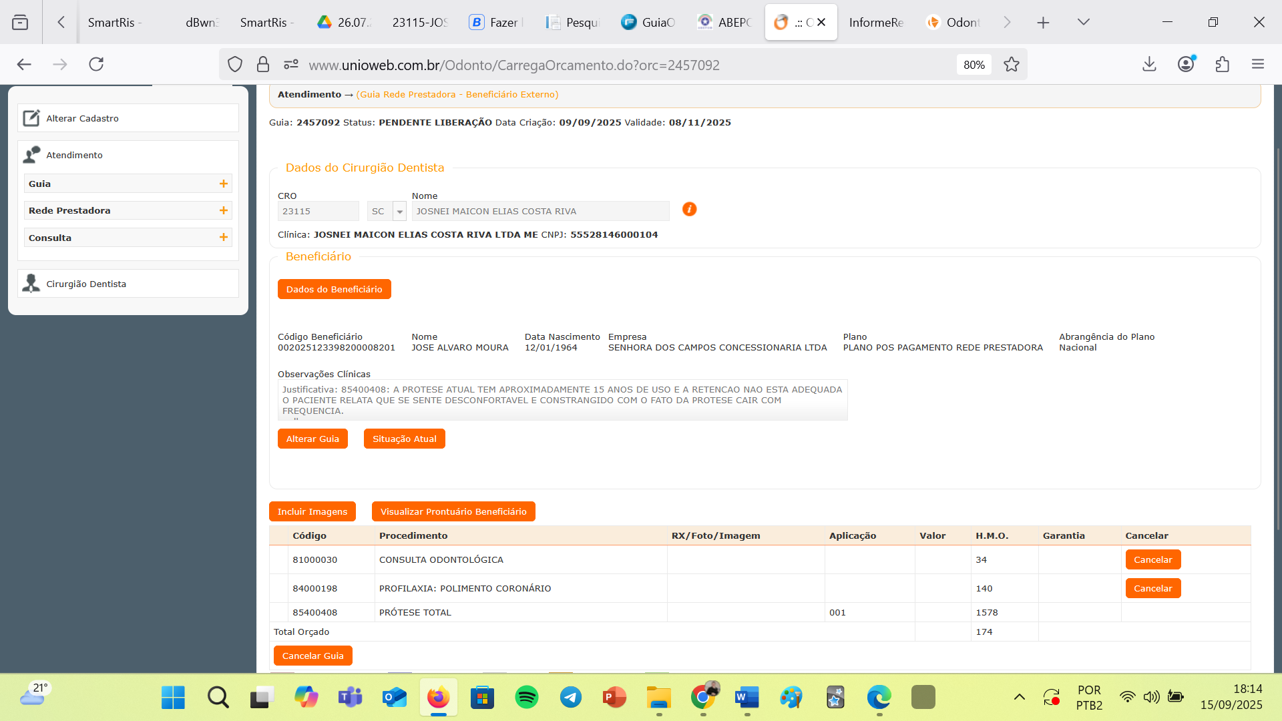Open the Firefox account profile icon
Viewport: 1282px width, 721px height.
click(1186, 64)
